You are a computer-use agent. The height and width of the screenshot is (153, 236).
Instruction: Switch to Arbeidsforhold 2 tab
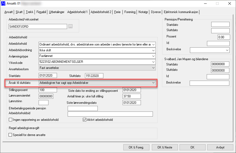tap(101, 12)
